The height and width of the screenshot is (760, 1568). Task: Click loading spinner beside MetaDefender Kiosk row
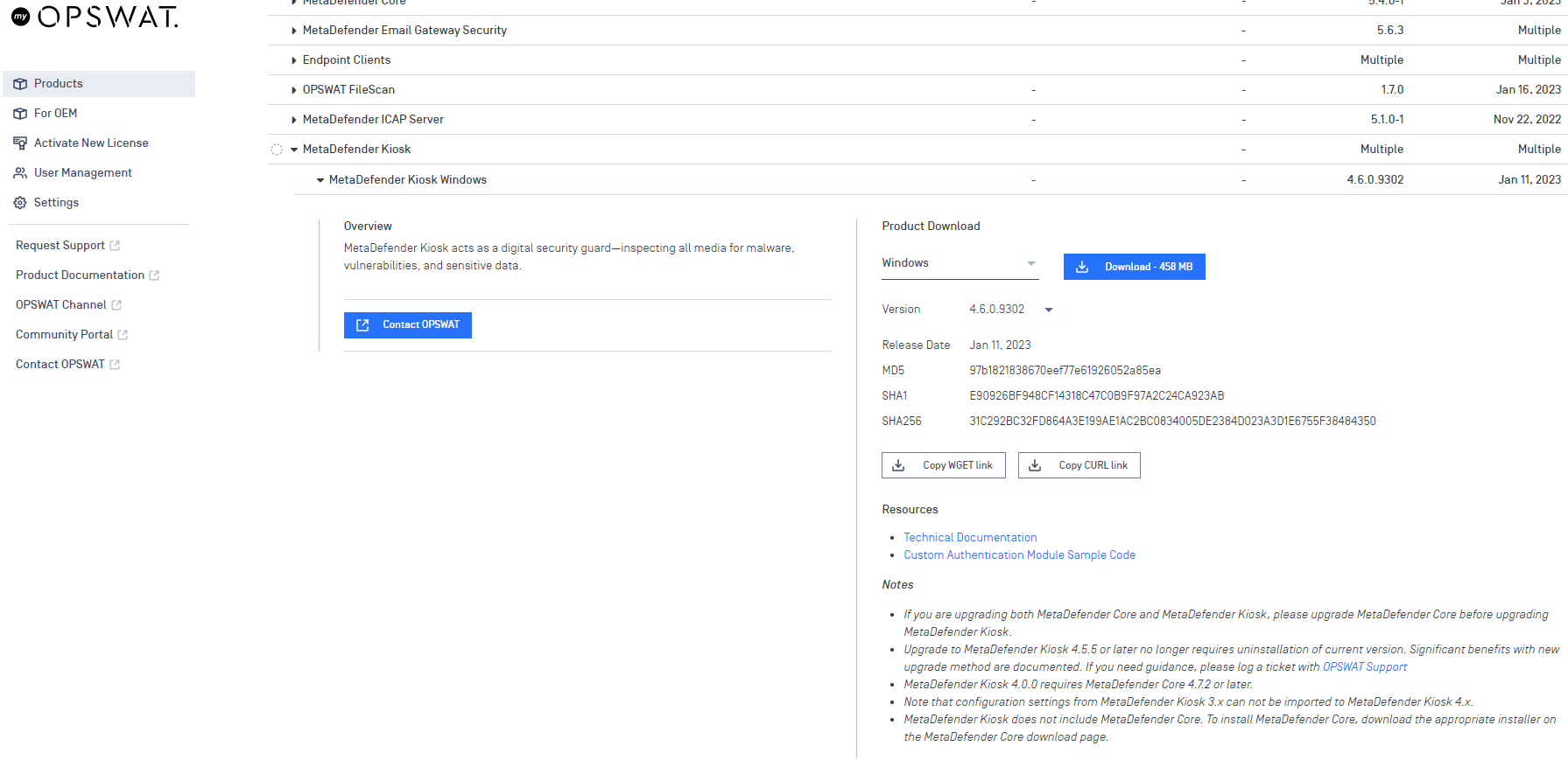point(277,150)
